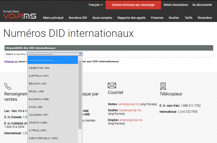Click the envelope Courriel icon
The image size is (217, 143).
point(112,86)
